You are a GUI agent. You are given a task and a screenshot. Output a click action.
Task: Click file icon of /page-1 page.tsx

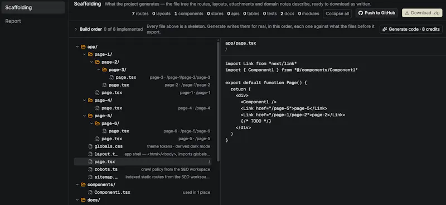[x=97, y=93]
